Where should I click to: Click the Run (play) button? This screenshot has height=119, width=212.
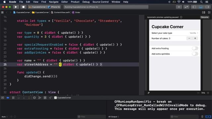coord(16,7)
